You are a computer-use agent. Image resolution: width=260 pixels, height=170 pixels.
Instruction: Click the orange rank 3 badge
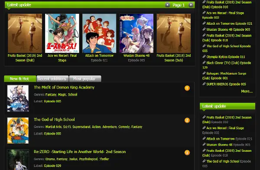click(187, 153)
